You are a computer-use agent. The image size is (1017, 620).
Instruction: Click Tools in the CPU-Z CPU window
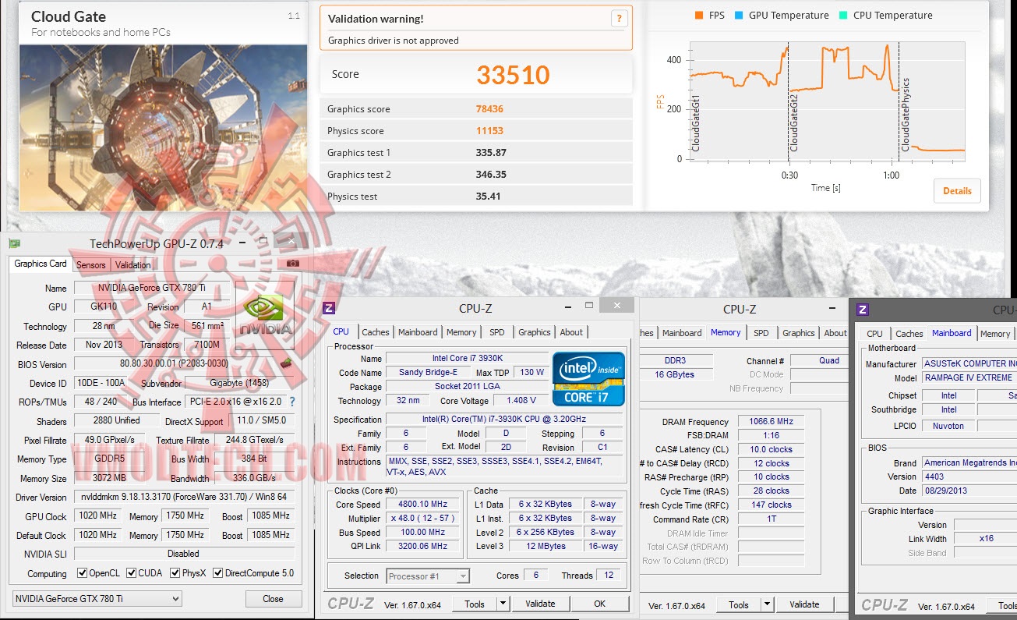click(475, 604)
